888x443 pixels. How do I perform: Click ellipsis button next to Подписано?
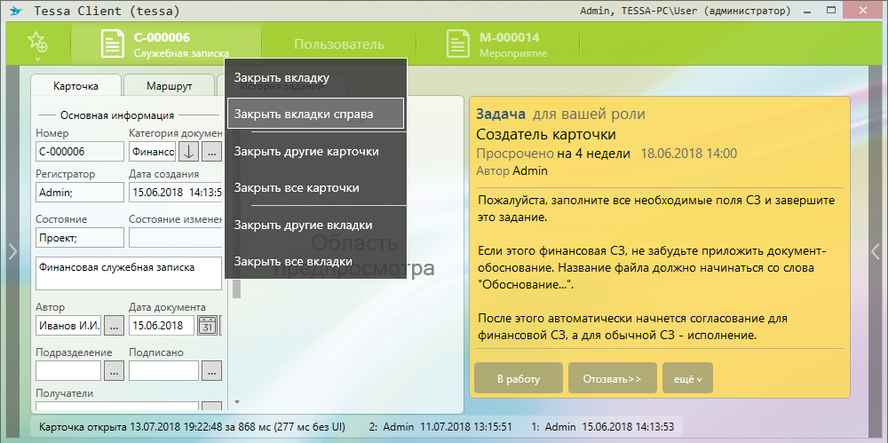212,370
